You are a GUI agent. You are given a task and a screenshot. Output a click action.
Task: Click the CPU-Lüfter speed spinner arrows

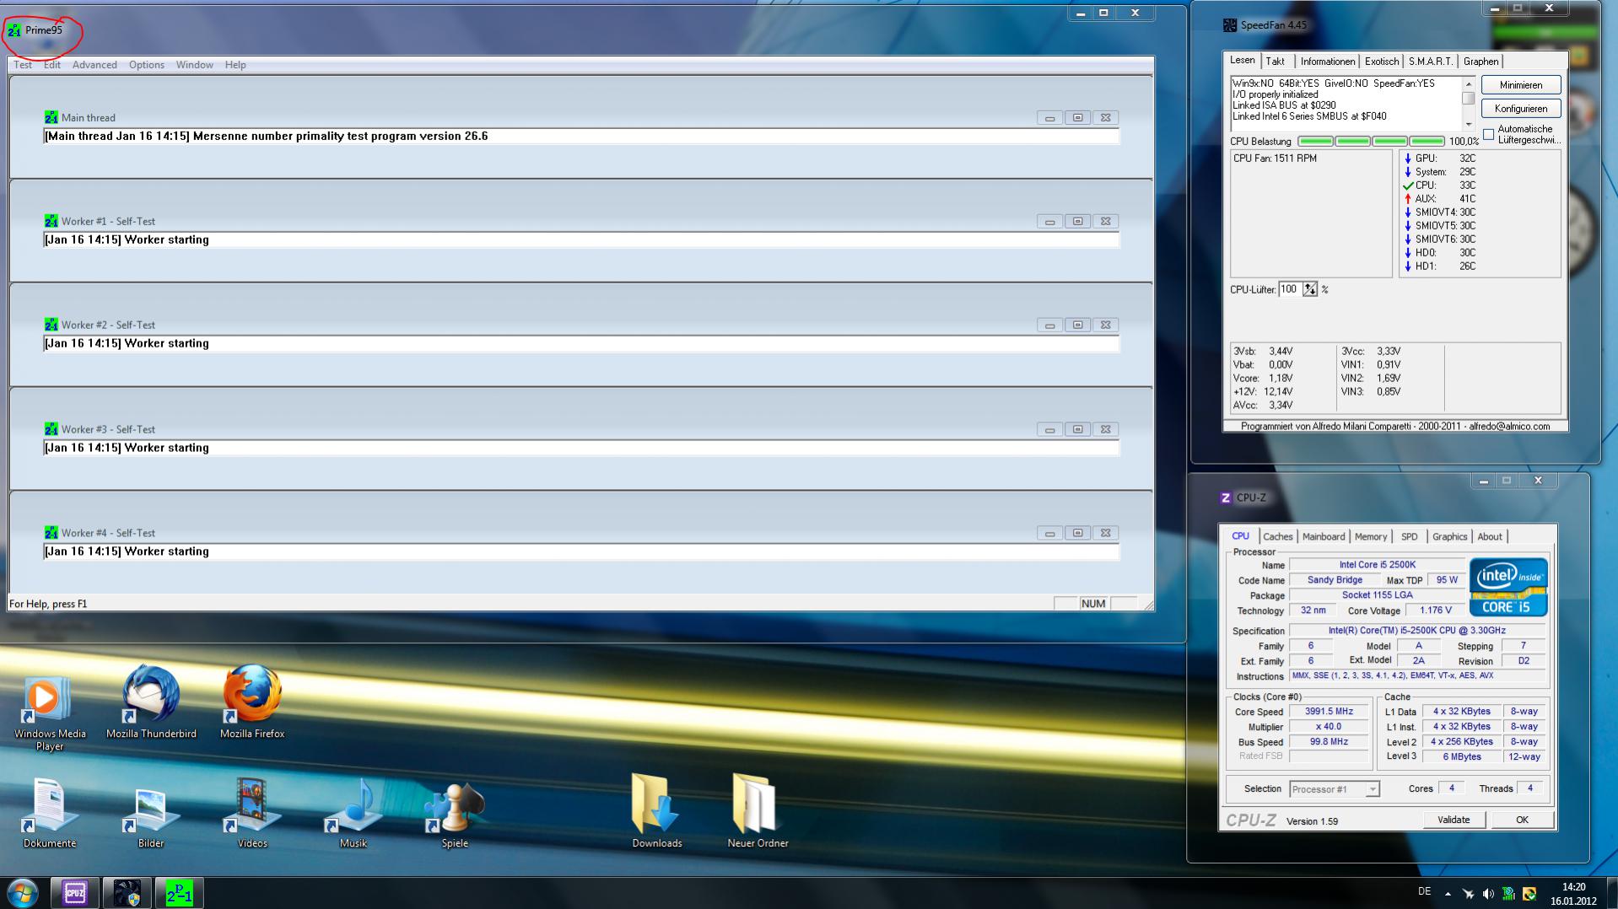coord(1310,289)
